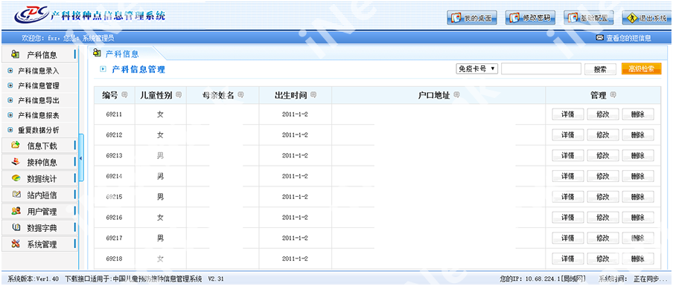The image size is (673, 286).
Task: Expand the 产科信息 sidebar section
Action: pos(39,55)
